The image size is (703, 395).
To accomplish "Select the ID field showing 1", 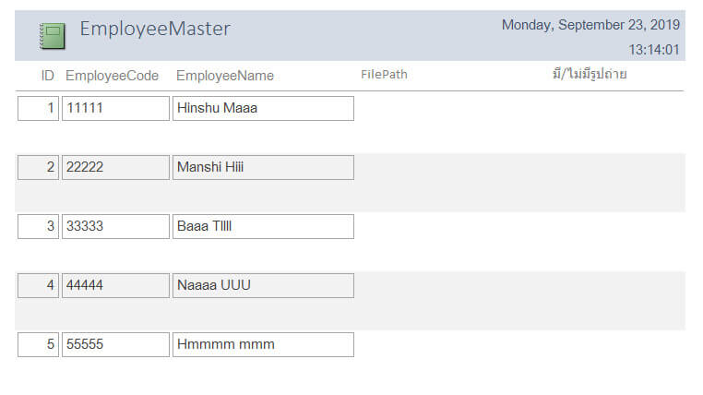I will pos(38,108).
